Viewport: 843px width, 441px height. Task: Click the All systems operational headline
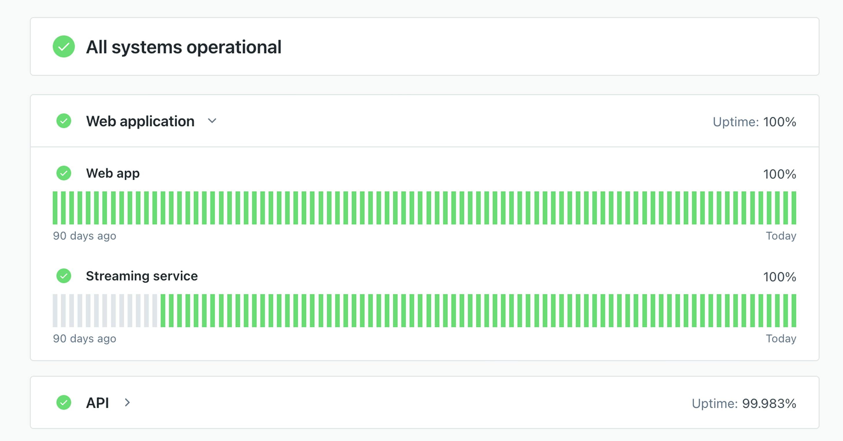(x=183, y=47)
